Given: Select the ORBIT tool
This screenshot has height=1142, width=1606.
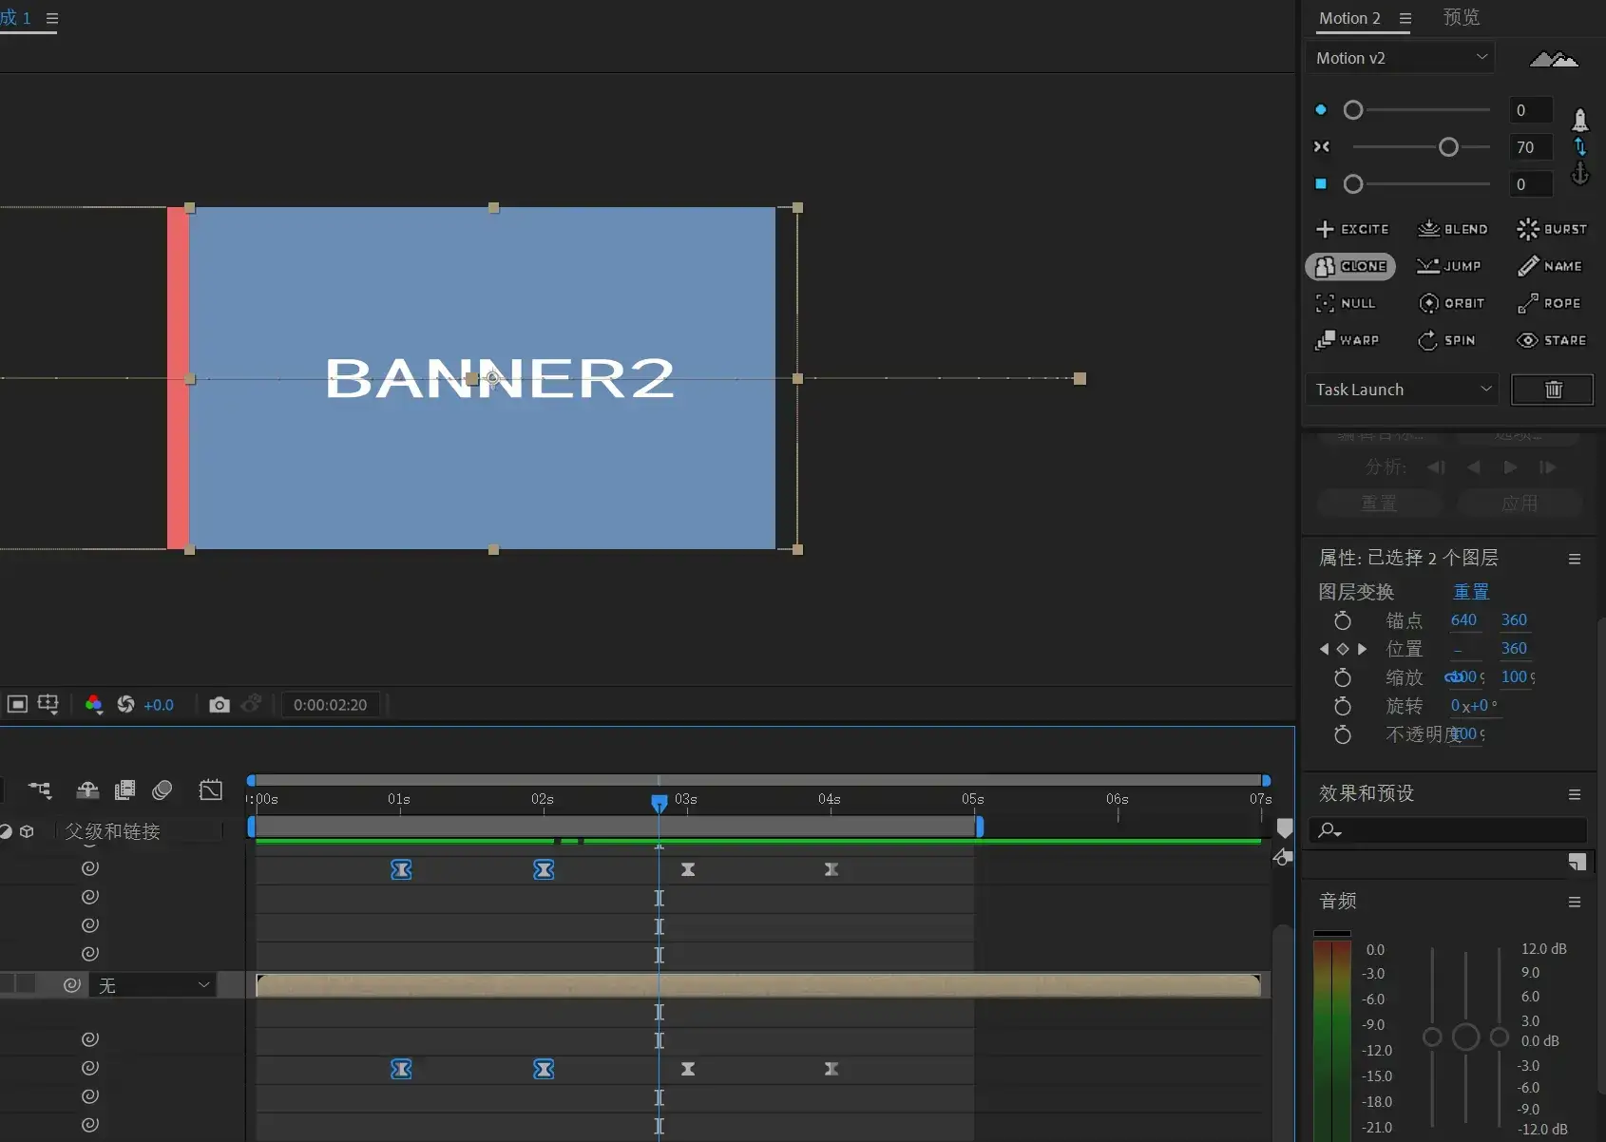Looking at the screenshot, I should pyautogui.click(x=1451, y=303).
